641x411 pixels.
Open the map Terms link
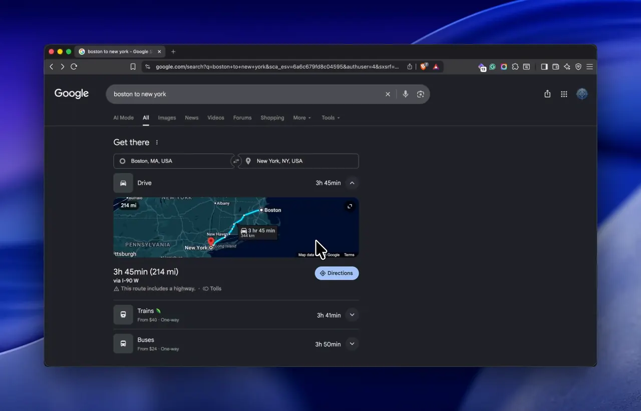tap(349, 255)
